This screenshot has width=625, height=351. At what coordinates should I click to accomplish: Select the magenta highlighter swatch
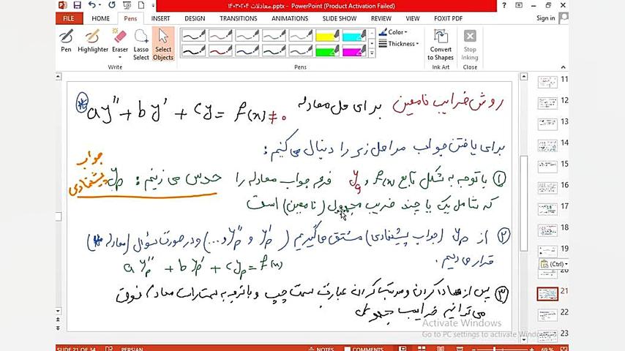point(354,50)
